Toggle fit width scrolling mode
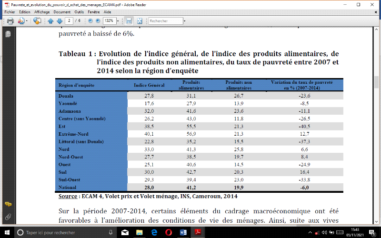The image size is (381, 238). pos(129,21)
